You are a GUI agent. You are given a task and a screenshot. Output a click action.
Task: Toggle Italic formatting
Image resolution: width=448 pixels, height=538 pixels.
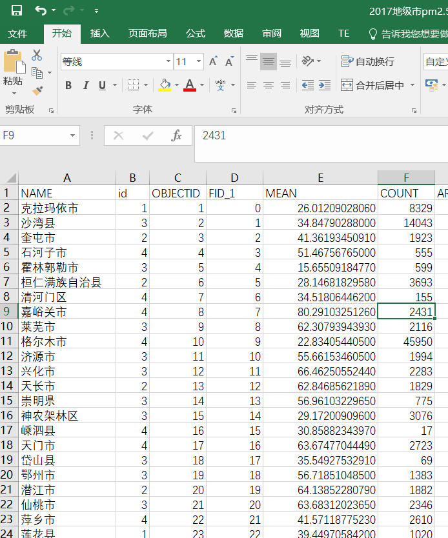(85, 85)
